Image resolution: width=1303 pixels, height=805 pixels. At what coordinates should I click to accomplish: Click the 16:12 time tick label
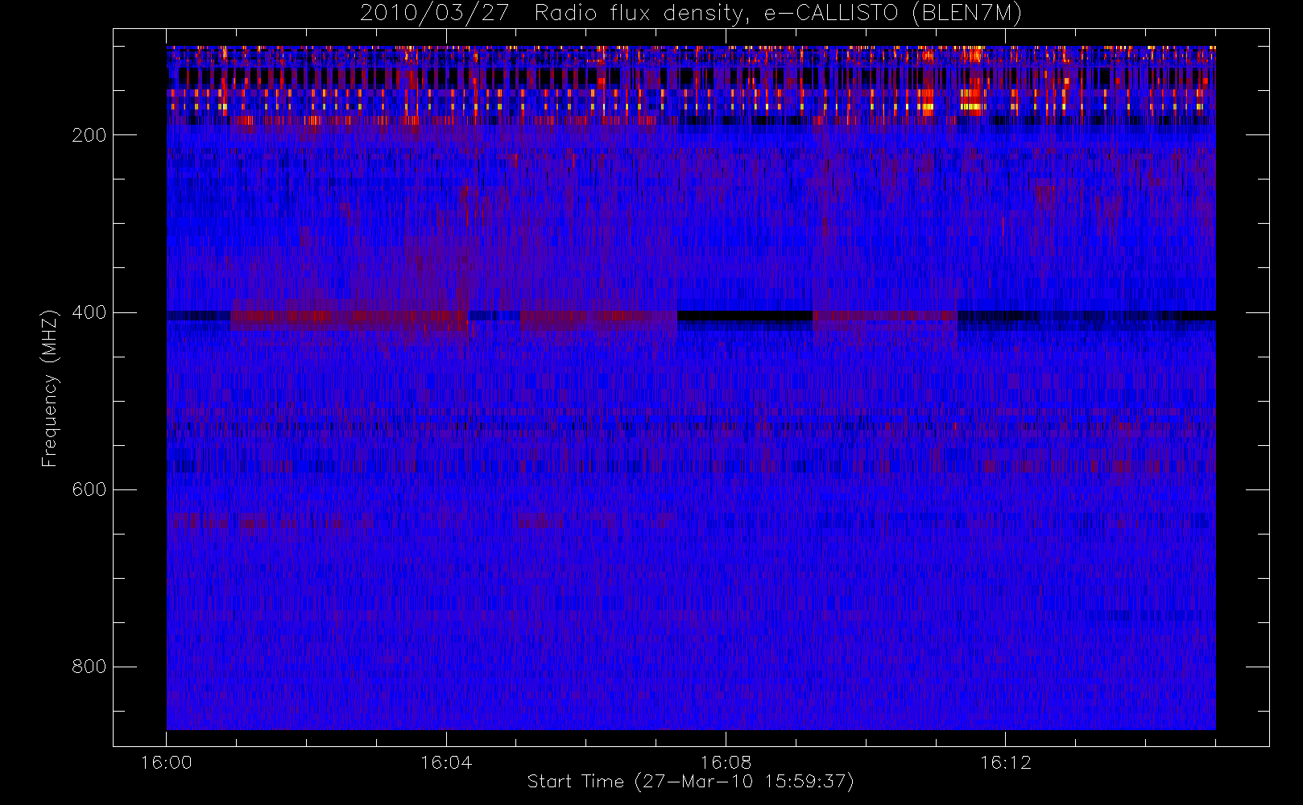click(1005, 762)
